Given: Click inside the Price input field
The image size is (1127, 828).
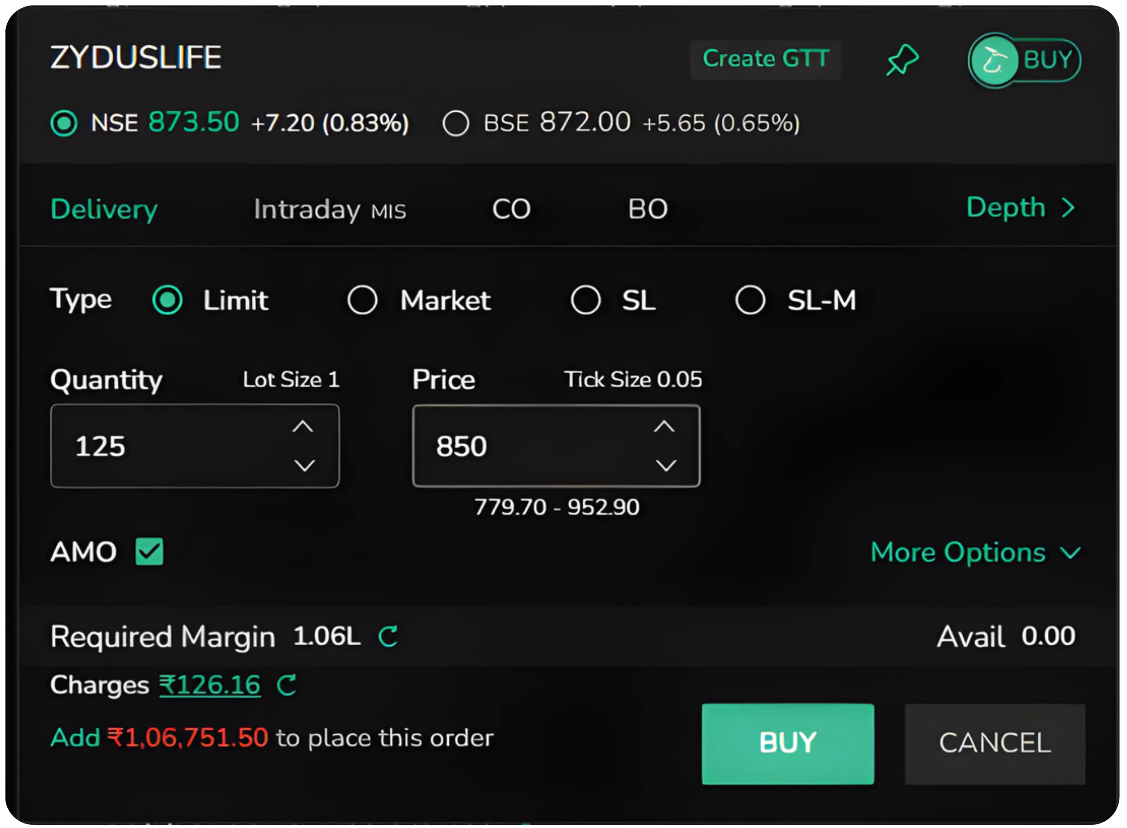Looking at the screenshot, I should pos(527,446).
